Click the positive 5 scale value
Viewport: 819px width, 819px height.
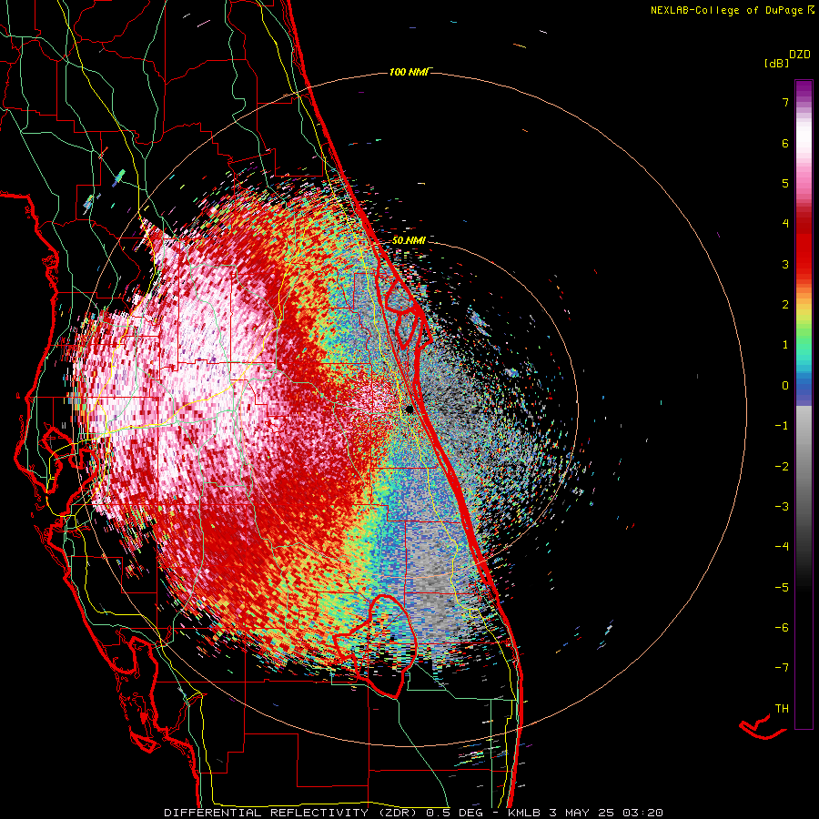785,183
